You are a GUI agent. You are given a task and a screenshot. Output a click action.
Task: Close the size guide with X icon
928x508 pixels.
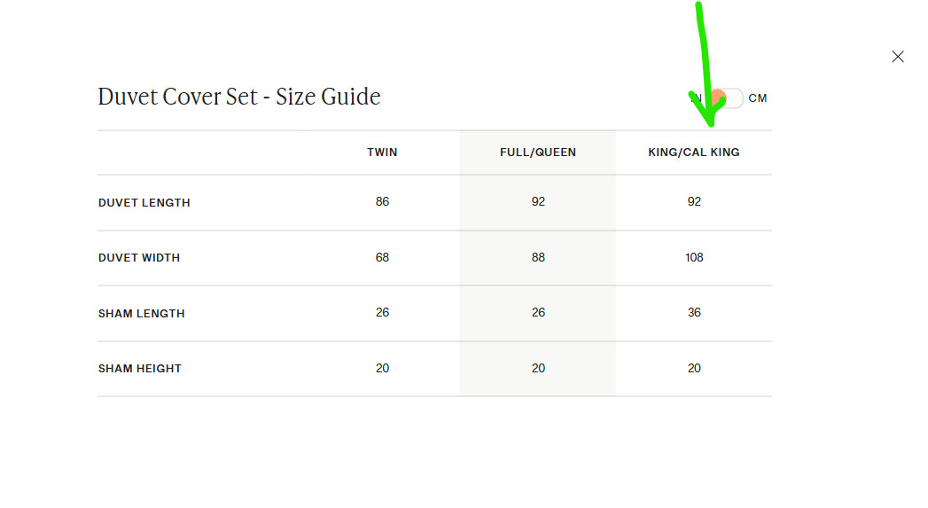coord(898,57)
